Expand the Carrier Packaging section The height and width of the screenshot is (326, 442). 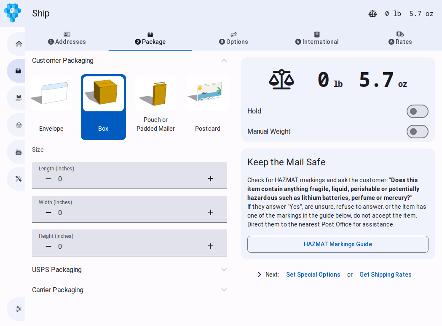[224, 290]
